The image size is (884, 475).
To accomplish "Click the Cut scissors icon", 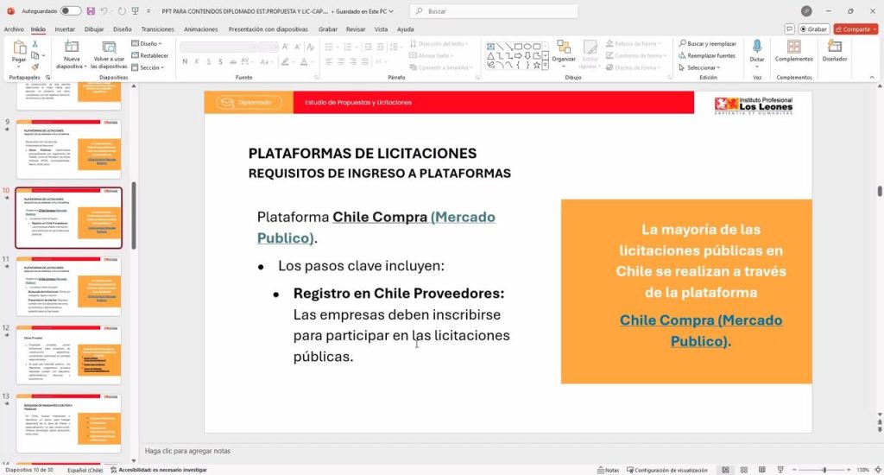I will tap(35, 44).
